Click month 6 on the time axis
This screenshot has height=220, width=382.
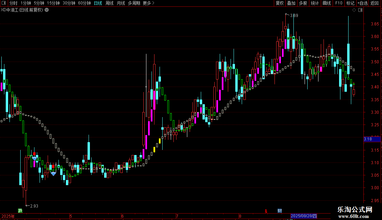point(122,216)
